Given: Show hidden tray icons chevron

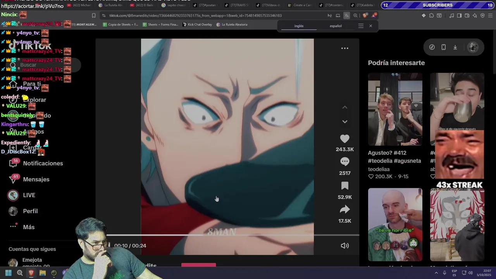Looking at the screenshot, I should [436, 273].
